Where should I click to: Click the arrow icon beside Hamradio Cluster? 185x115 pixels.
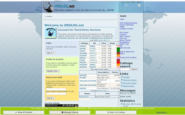click(122, 83)
